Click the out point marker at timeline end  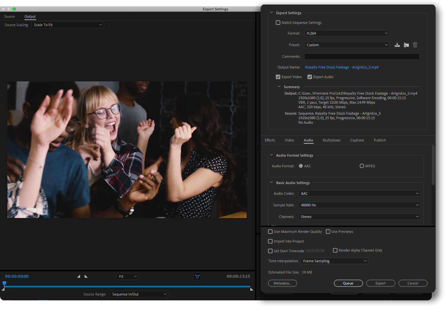252,289
